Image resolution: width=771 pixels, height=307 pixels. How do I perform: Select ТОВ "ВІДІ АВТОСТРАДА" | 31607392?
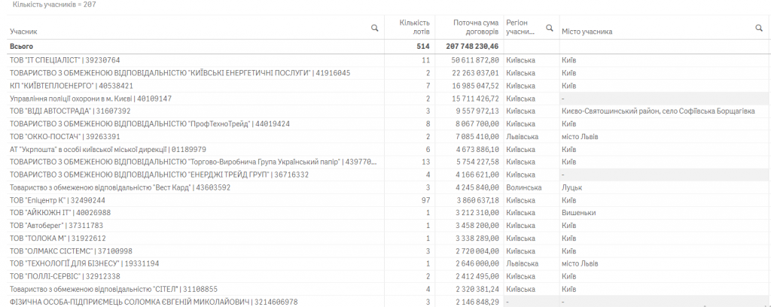tap(70, 111)
